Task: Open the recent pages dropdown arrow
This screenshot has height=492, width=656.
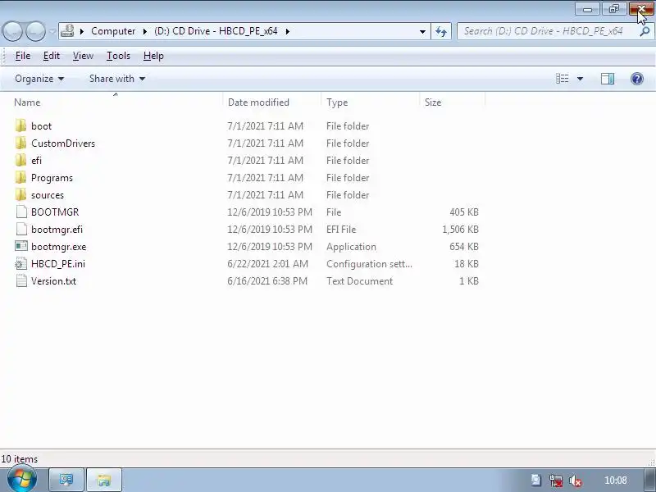Action: click(52, 31)
